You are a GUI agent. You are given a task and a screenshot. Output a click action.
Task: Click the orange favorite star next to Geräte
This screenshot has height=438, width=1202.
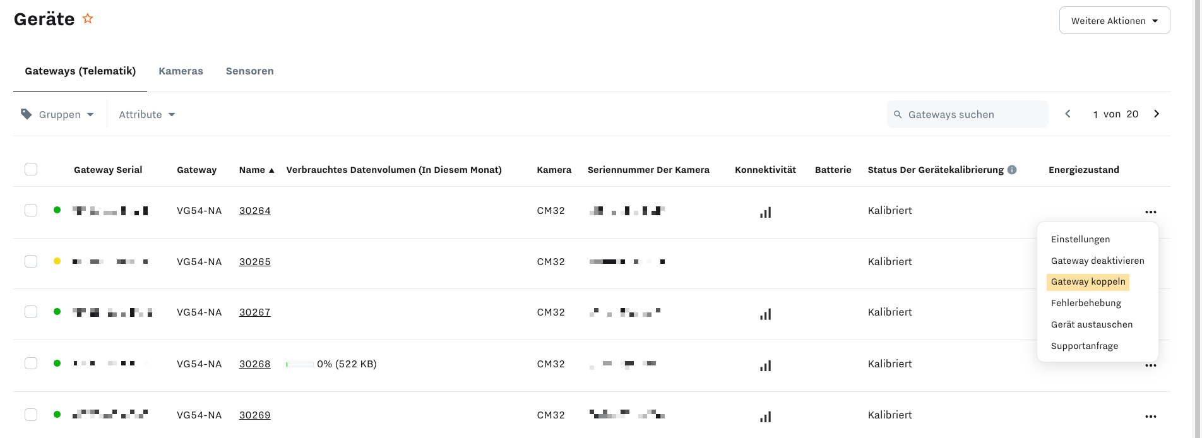tap(88, 19)
